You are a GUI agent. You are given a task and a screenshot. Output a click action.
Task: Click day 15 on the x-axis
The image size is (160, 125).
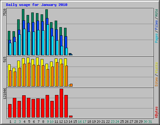[x=75, y=122]
